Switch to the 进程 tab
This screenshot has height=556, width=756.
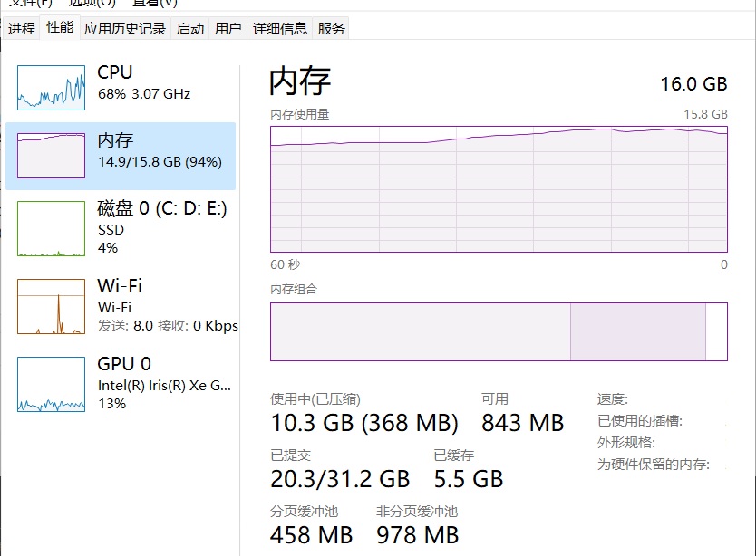tap(22, 29)
